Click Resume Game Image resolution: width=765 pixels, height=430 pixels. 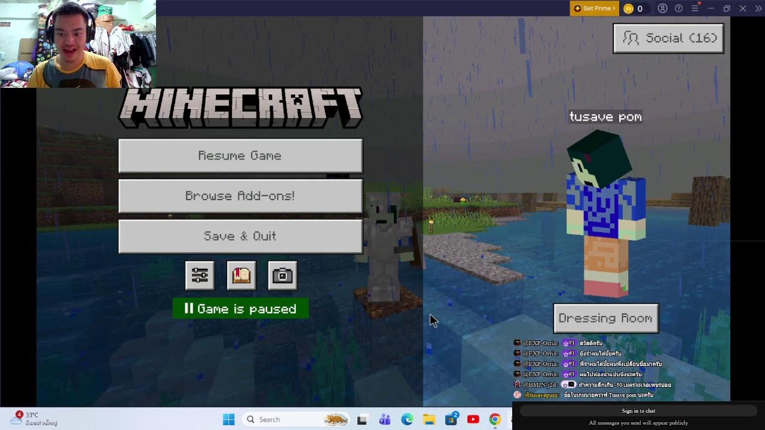(x=240, y=155)
